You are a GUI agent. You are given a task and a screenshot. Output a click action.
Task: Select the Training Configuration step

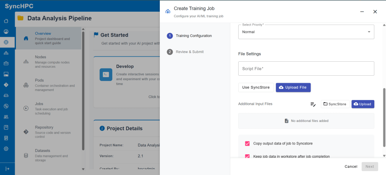click(x=193, y=36)
